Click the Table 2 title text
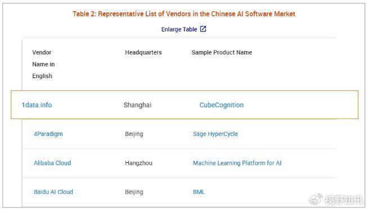The image size is (367, 209). 183,14
